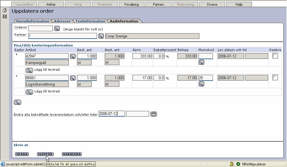The height and width of the screenshot is (167, 287).
Task: Switch to the Huvudinformation tab
Action: tap(33, 21)
